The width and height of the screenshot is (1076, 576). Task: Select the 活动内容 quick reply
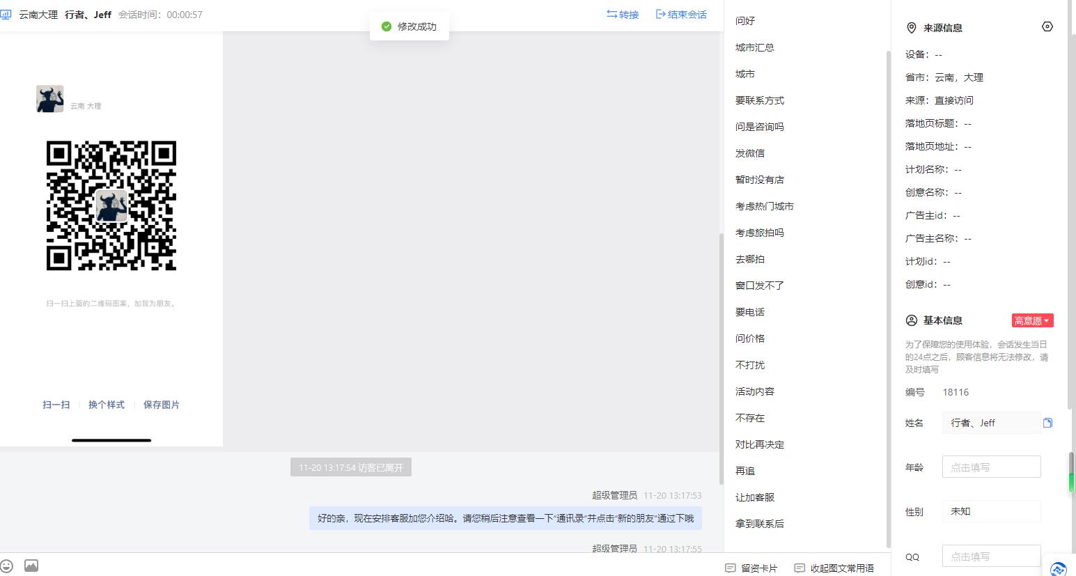coord(755,391)
